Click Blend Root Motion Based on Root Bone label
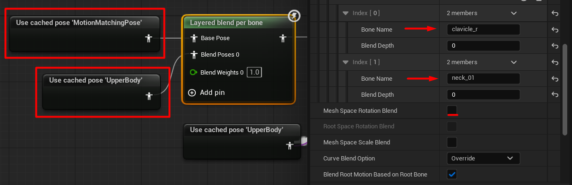 coord(375,174)
